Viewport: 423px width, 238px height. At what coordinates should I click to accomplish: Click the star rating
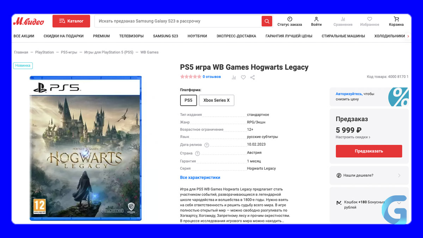tap(191, 77)
